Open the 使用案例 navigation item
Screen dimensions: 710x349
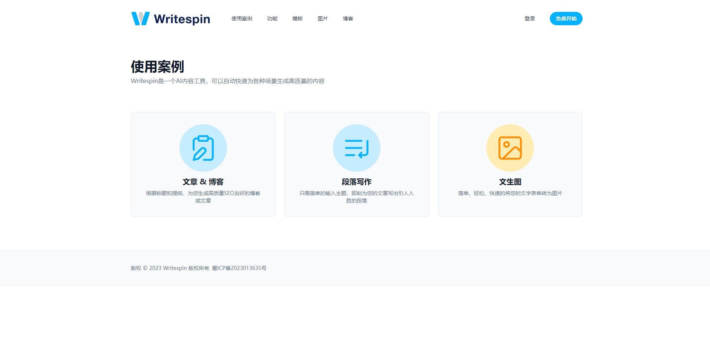[241, 18]
